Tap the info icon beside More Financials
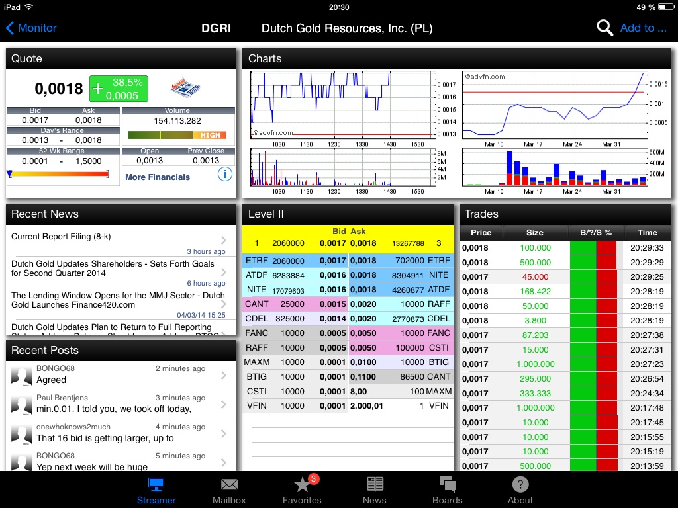 pyautogui.click(x=225, y=174)
